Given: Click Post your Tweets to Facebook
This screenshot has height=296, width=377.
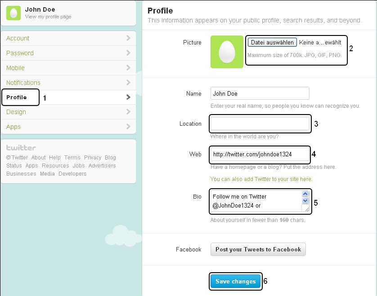Looking at the screenshot, I should [258, 249].
